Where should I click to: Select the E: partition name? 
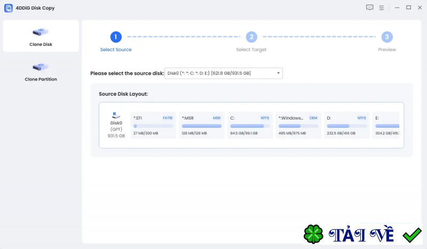[x=377, y=118]
